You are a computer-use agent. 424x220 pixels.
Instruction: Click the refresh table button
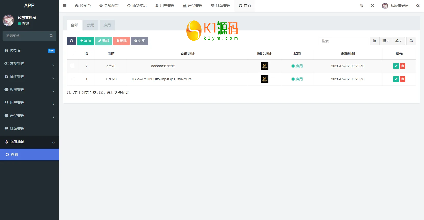[71, 41]
